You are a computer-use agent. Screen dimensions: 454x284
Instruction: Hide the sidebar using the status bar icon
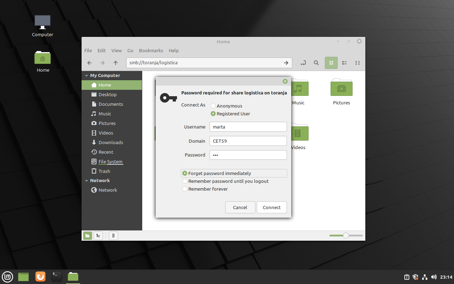click(x=113, y=235)
